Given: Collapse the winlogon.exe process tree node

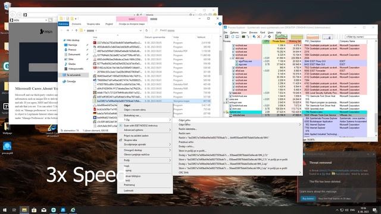Looking at the screenshot, I should click(224, 102).
